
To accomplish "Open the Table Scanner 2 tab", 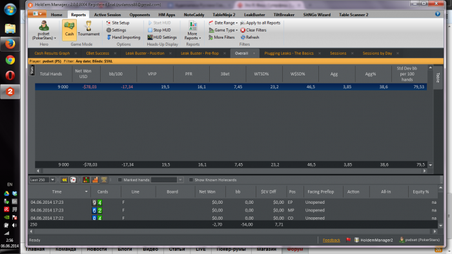I will tap(353, 15).
